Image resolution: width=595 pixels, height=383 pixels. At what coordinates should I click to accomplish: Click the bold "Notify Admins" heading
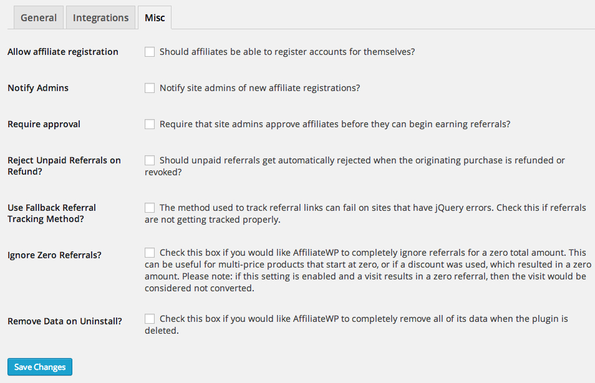(38, 88)
